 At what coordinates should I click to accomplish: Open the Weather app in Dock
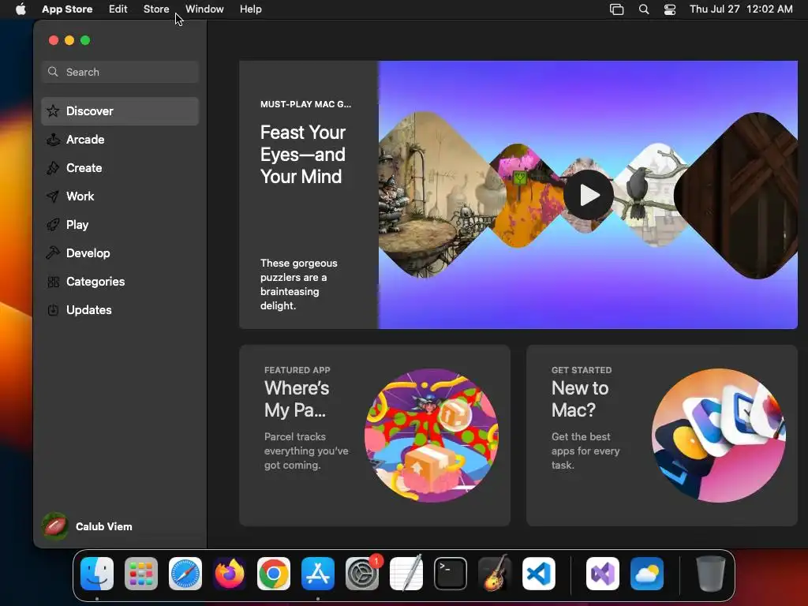[647, 574]
